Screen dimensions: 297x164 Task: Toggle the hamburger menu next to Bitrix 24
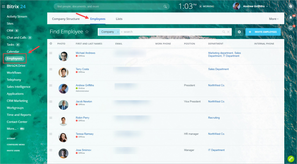(3, 6)
